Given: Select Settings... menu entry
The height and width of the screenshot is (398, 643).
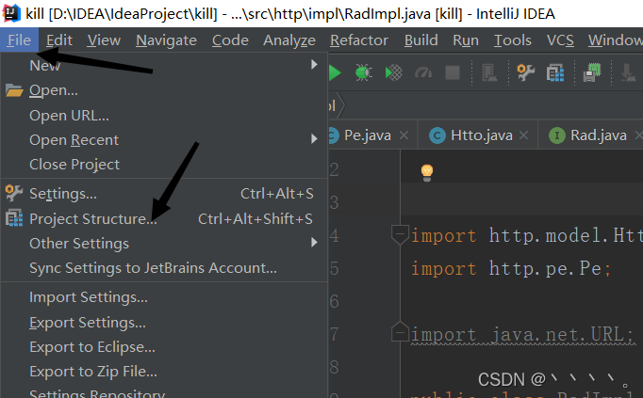Looking at the screenshot, I should pos(164,194).
